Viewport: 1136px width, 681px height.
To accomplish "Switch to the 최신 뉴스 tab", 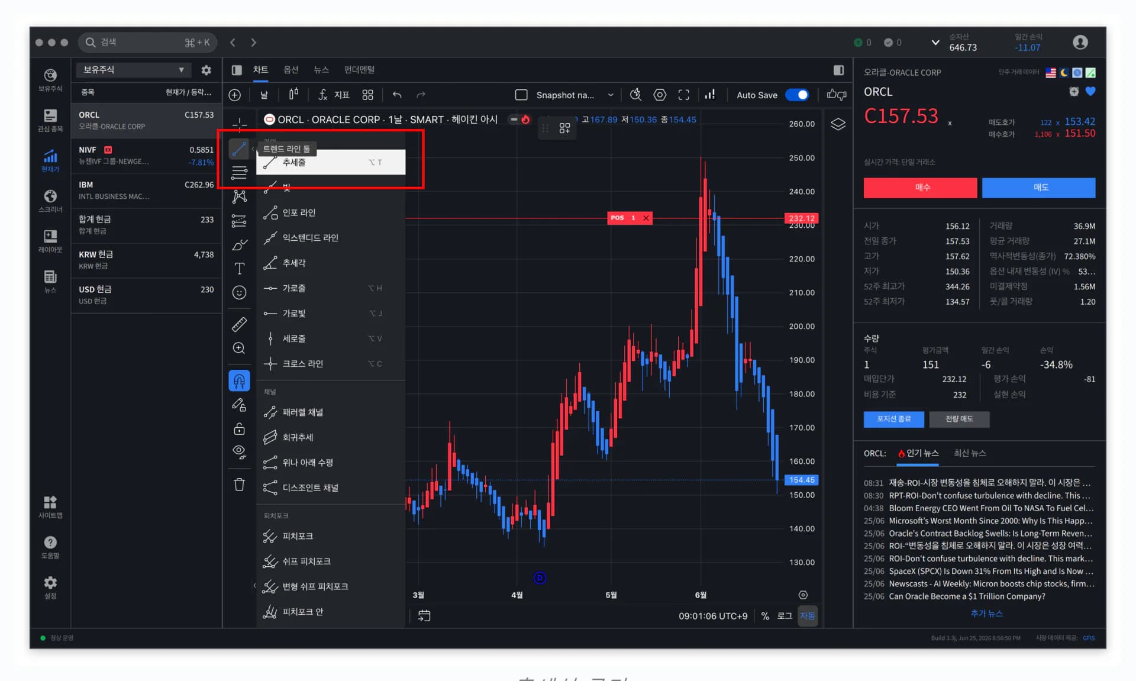I will (x=970, y=453).
